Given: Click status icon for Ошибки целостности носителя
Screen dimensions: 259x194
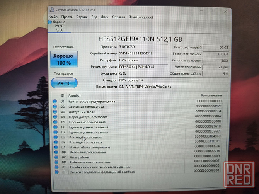Looking at the screenshot, I should 57,167.
